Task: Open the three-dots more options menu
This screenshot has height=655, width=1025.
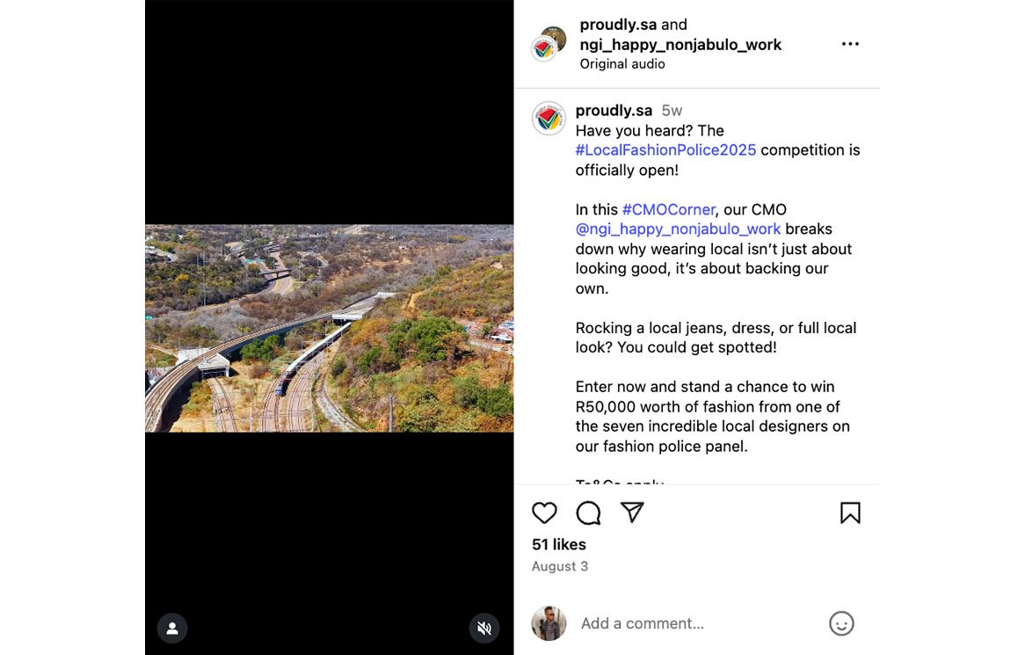Action: point(850,44)
